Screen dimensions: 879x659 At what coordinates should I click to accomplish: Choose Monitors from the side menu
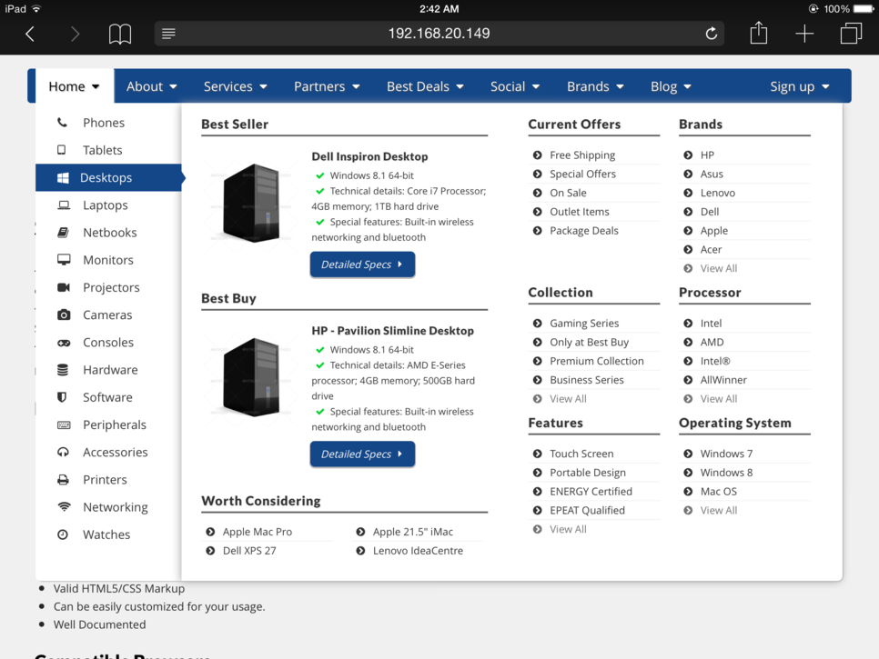tap(108, 260)
